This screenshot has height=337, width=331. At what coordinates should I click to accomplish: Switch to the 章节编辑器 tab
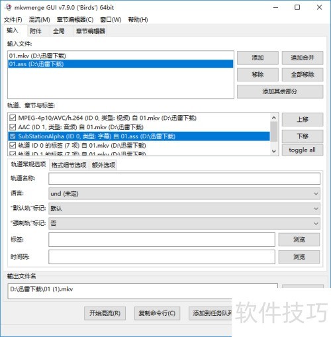click(90, 31)
